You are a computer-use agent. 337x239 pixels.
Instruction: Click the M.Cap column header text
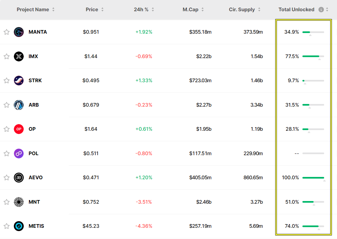coord(190,10)
